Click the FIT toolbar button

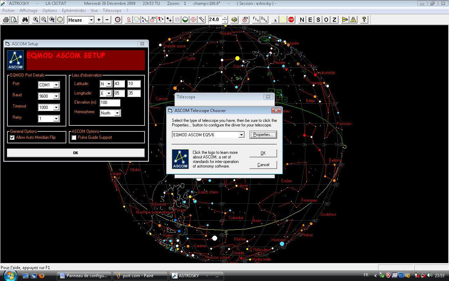coord(256,20)
